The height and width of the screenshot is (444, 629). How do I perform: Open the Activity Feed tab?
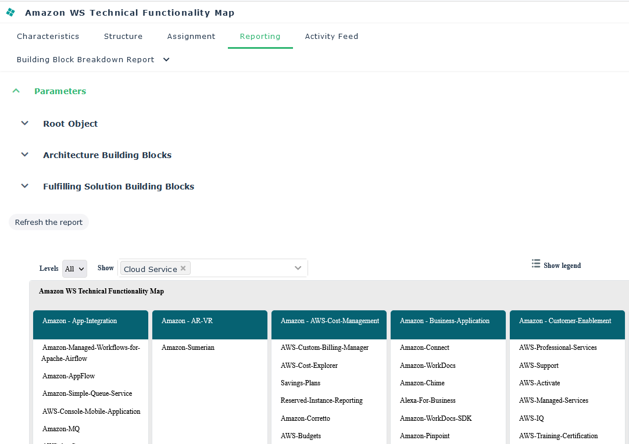pos(331,36)
